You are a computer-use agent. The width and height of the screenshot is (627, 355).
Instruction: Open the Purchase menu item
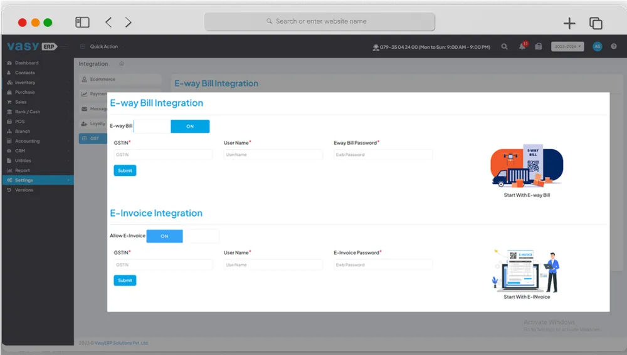point(25,92)
